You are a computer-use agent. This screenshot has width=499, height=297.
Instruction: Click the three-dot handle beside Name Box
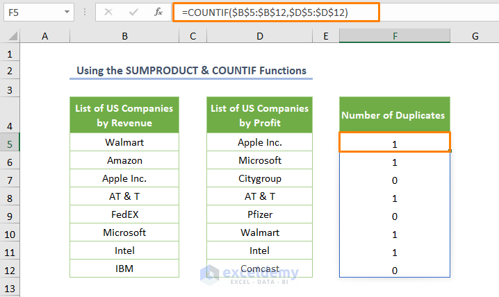[85, 12]
